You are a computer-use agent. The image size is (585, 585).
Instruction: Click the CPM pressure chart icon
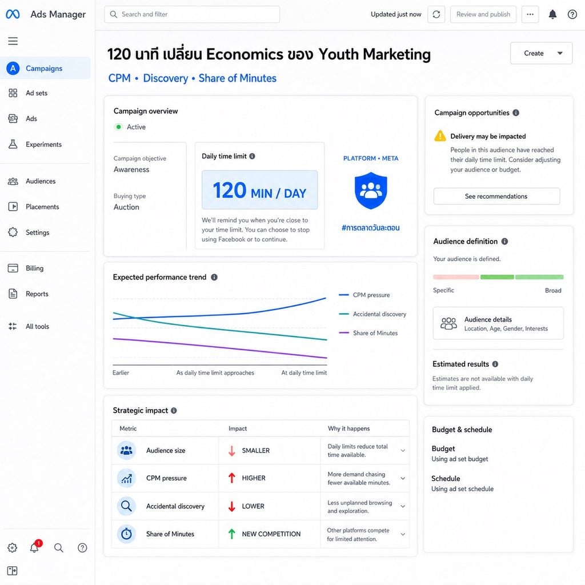(126, 478)
